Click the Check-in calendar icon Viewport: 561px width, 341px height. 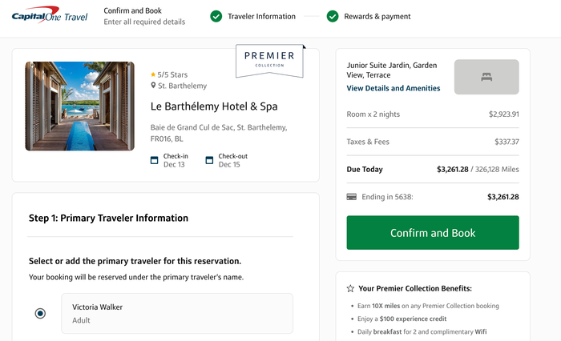154,160
